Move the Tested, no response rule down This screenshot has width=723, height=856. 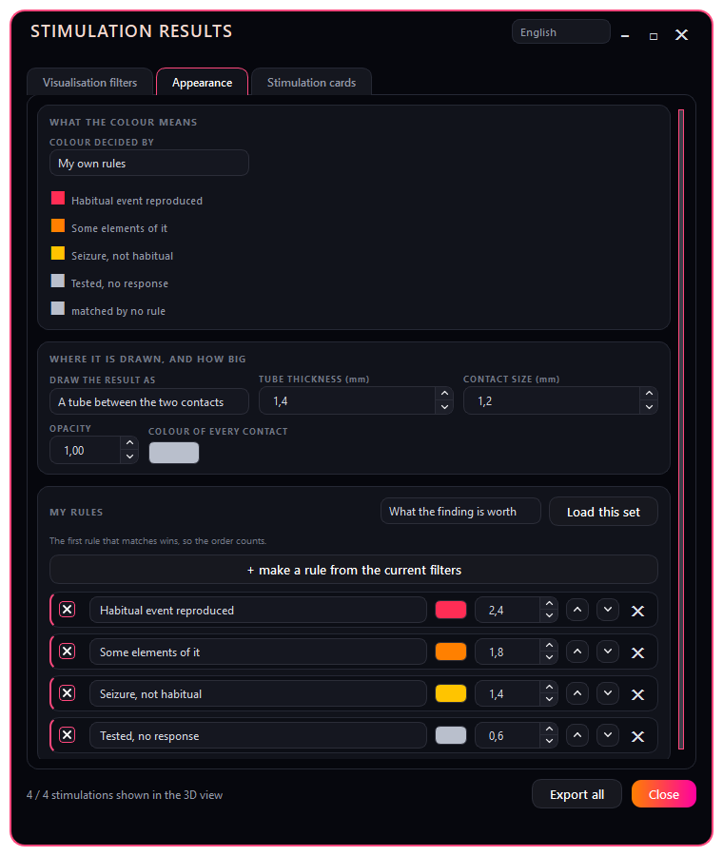click(x=608, y=736)
